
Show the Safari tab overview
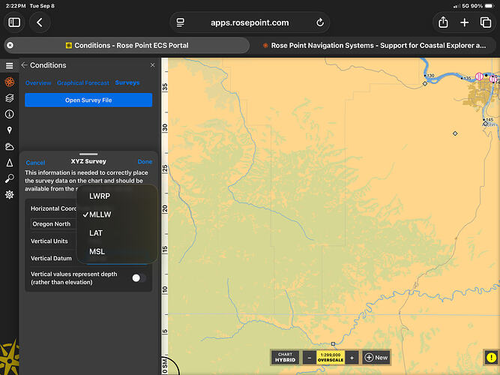pyautogui.click(x=486, y=22)
